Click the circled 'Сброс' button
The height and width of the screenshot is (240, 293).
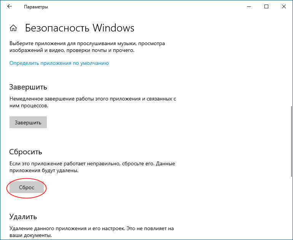27,188
